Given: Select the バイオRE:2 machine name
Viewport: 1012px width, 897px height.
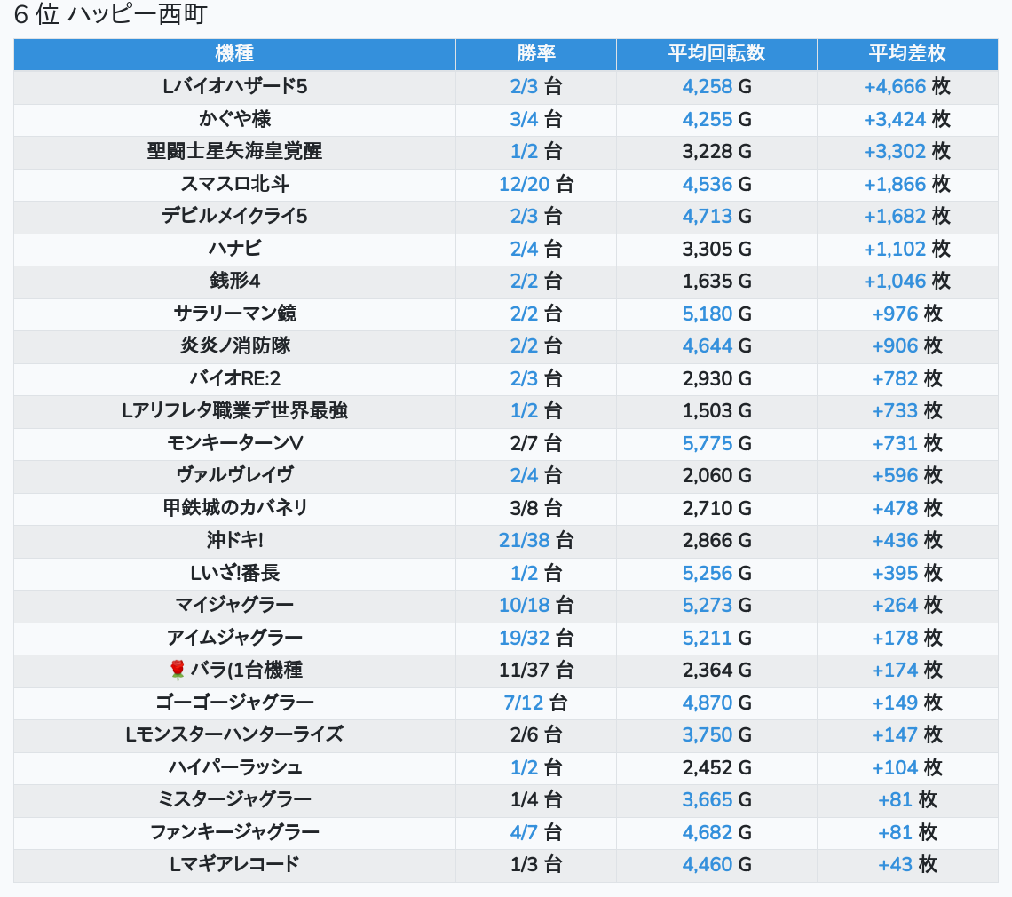Looking at the screenshot, I should pyautogui.click(x=235, y=378).
